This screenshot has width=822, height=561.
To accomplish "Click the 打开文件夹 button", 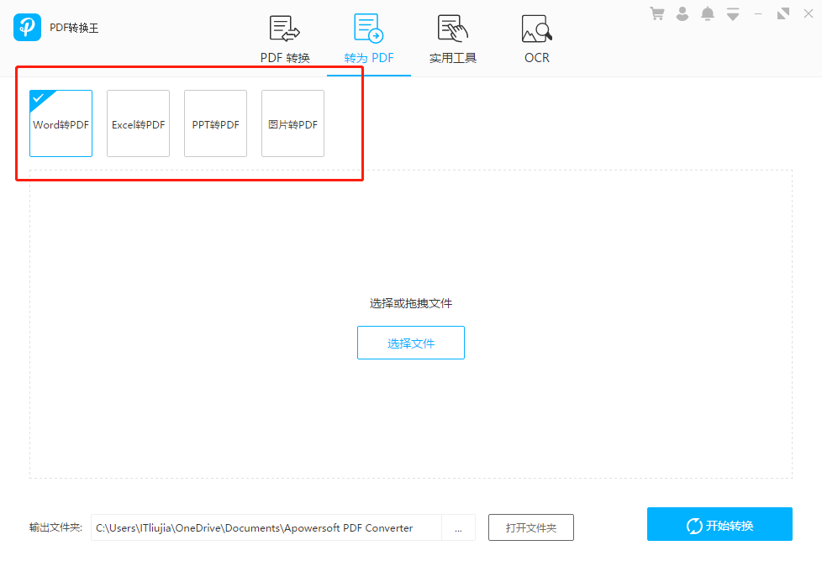I will pyautogui.click(x=531, y=527).
